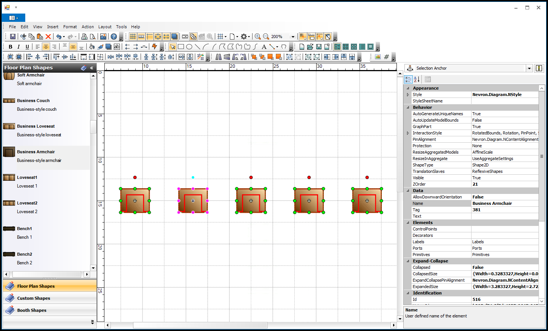Click the Save diskette icon
This screenshot has height=331, width=548.
coord(13,37)
